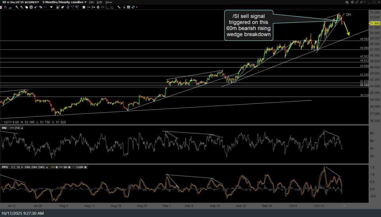Click the chain link windows icon
Screen dimensions: 381x217
pos(357,2)
